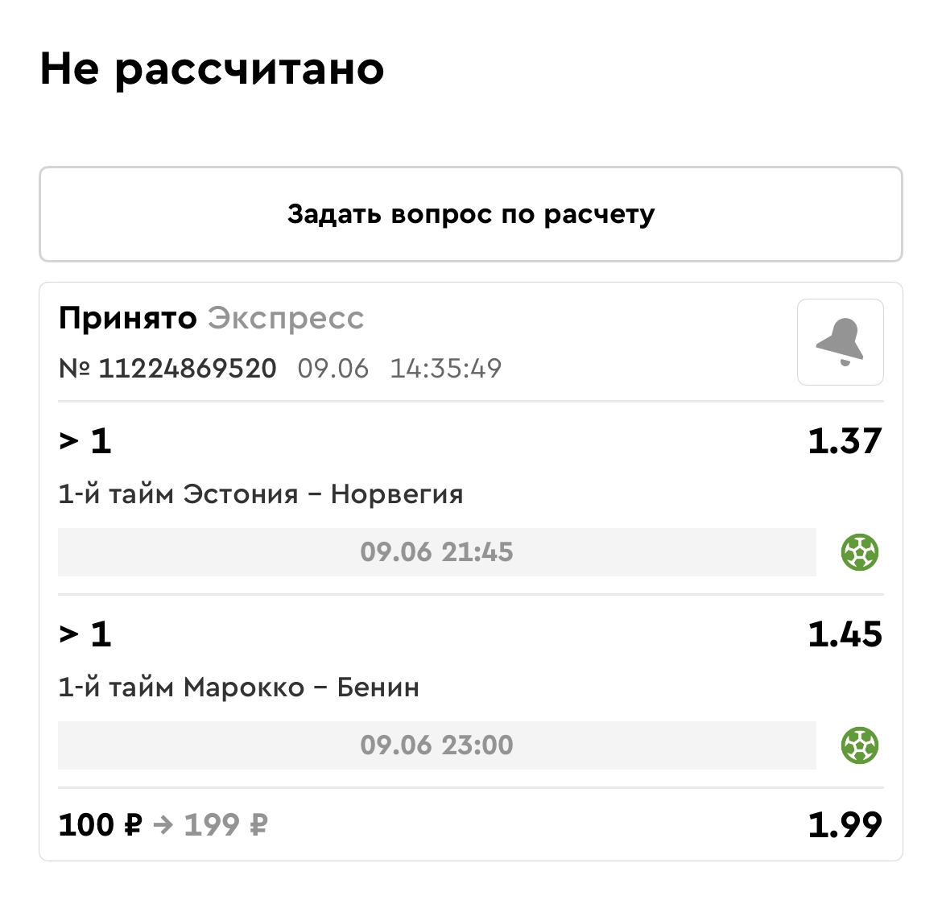The image size is (942, 900).
Task: Click the 09.06 21:45 match time bar
Action: coord(436,552)
